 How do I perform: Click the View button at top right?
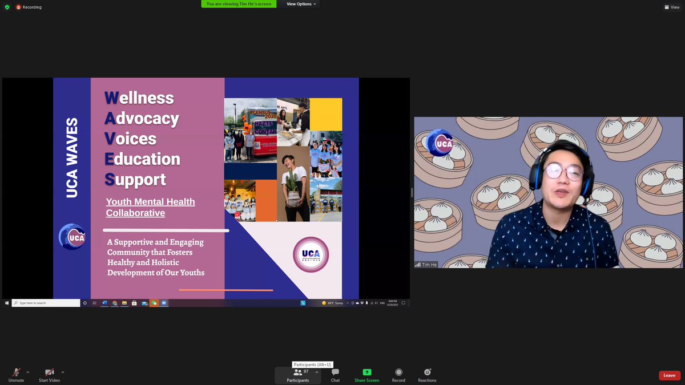671,7
